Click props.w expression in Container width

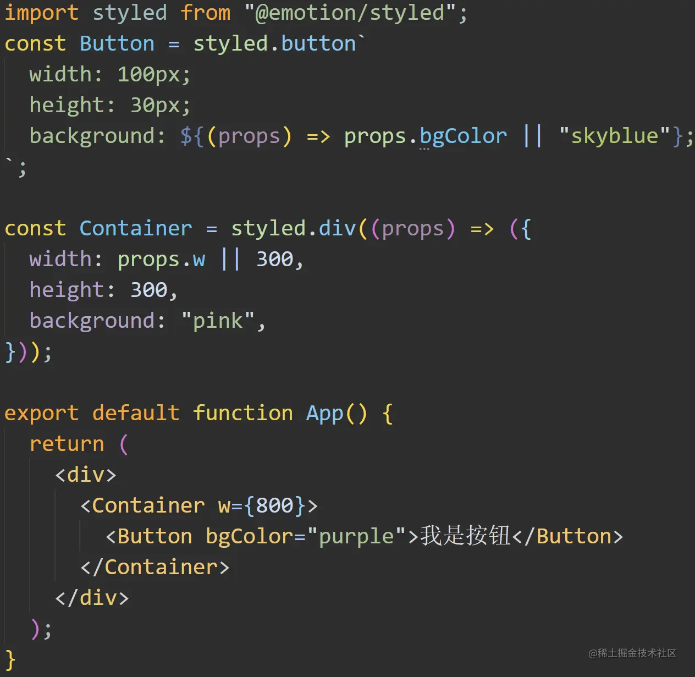tap(161, 260)
